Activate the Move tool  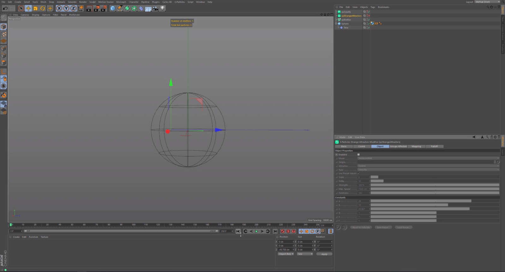[28, 9]
